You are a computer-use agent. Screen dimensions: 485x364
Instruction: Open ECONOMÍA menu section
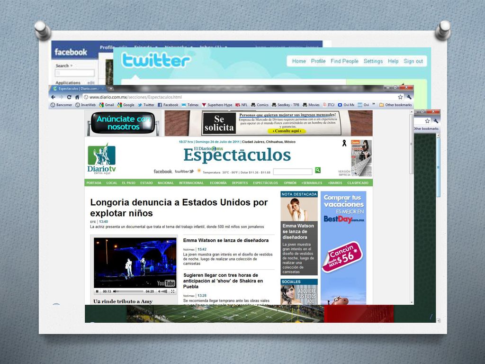pyautogui.click(x=218, y=183)
